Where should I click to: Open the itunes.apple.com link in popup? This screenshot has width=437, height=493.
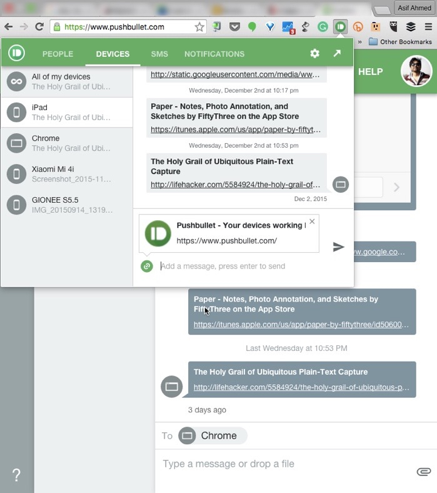point(236,130)
